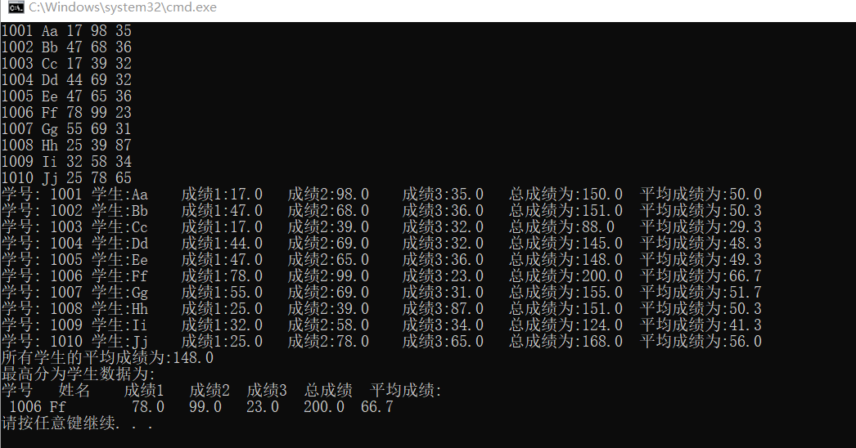
Task: Select the input line '1002 Bb 47 68 36'
Action: [66, 47]
